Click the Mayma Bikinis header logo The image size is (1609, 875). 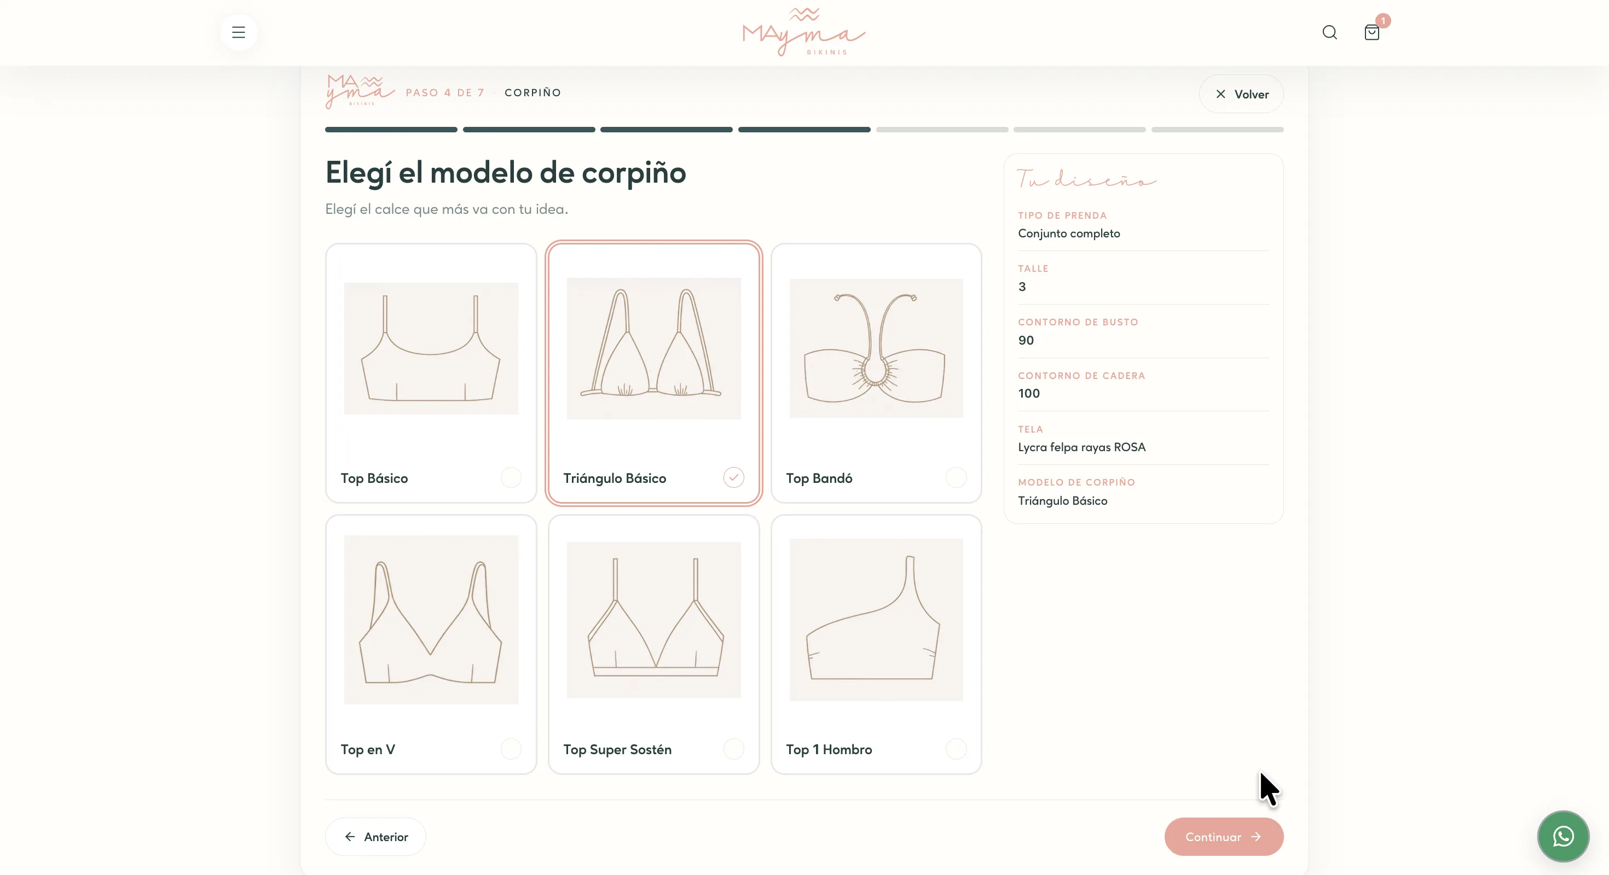pyautogui.click(x=804, y=32)
